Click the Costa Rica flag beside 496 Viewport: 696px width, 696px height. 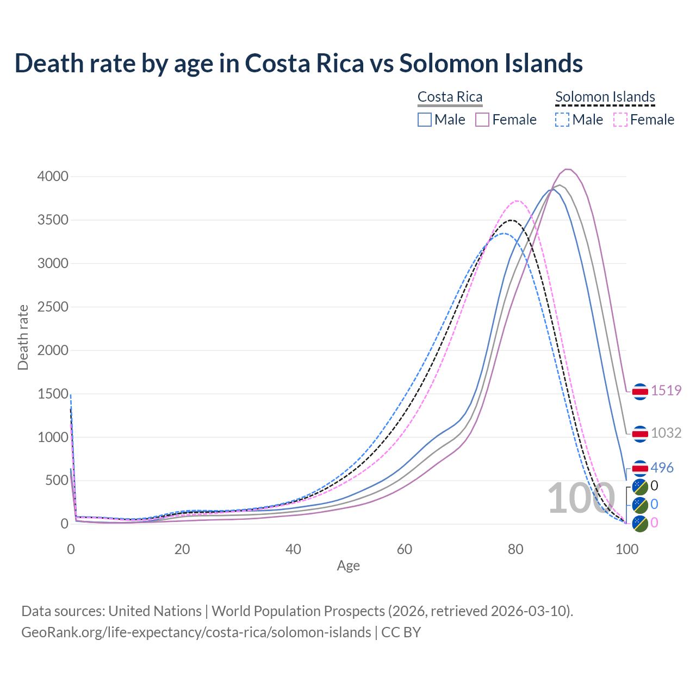[x=640, y=468]
